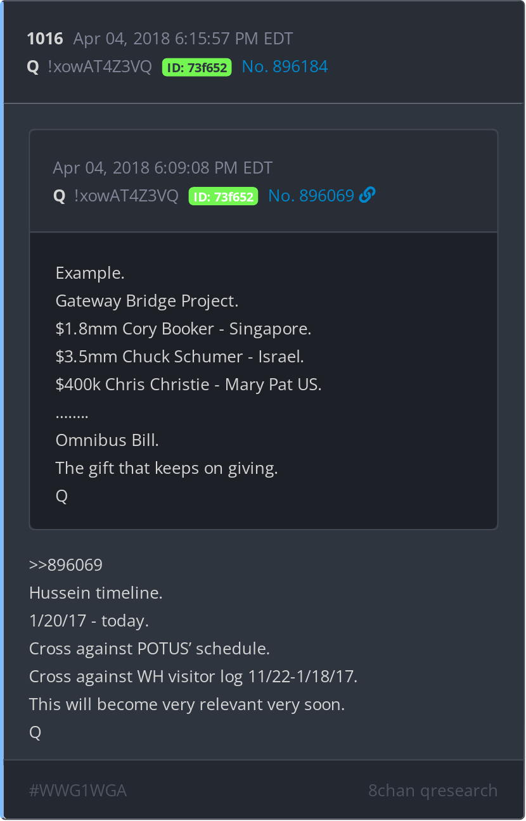Click the quoted post tripcode !xowAT4Z3VQ
Viewport: 526px width, 821px height.
coord(126,196)
